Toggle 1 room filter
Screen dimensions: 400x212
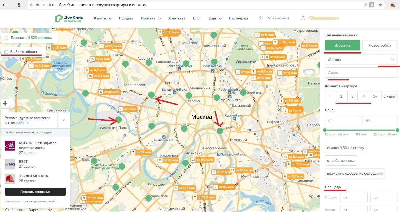[x=330, y=96]
